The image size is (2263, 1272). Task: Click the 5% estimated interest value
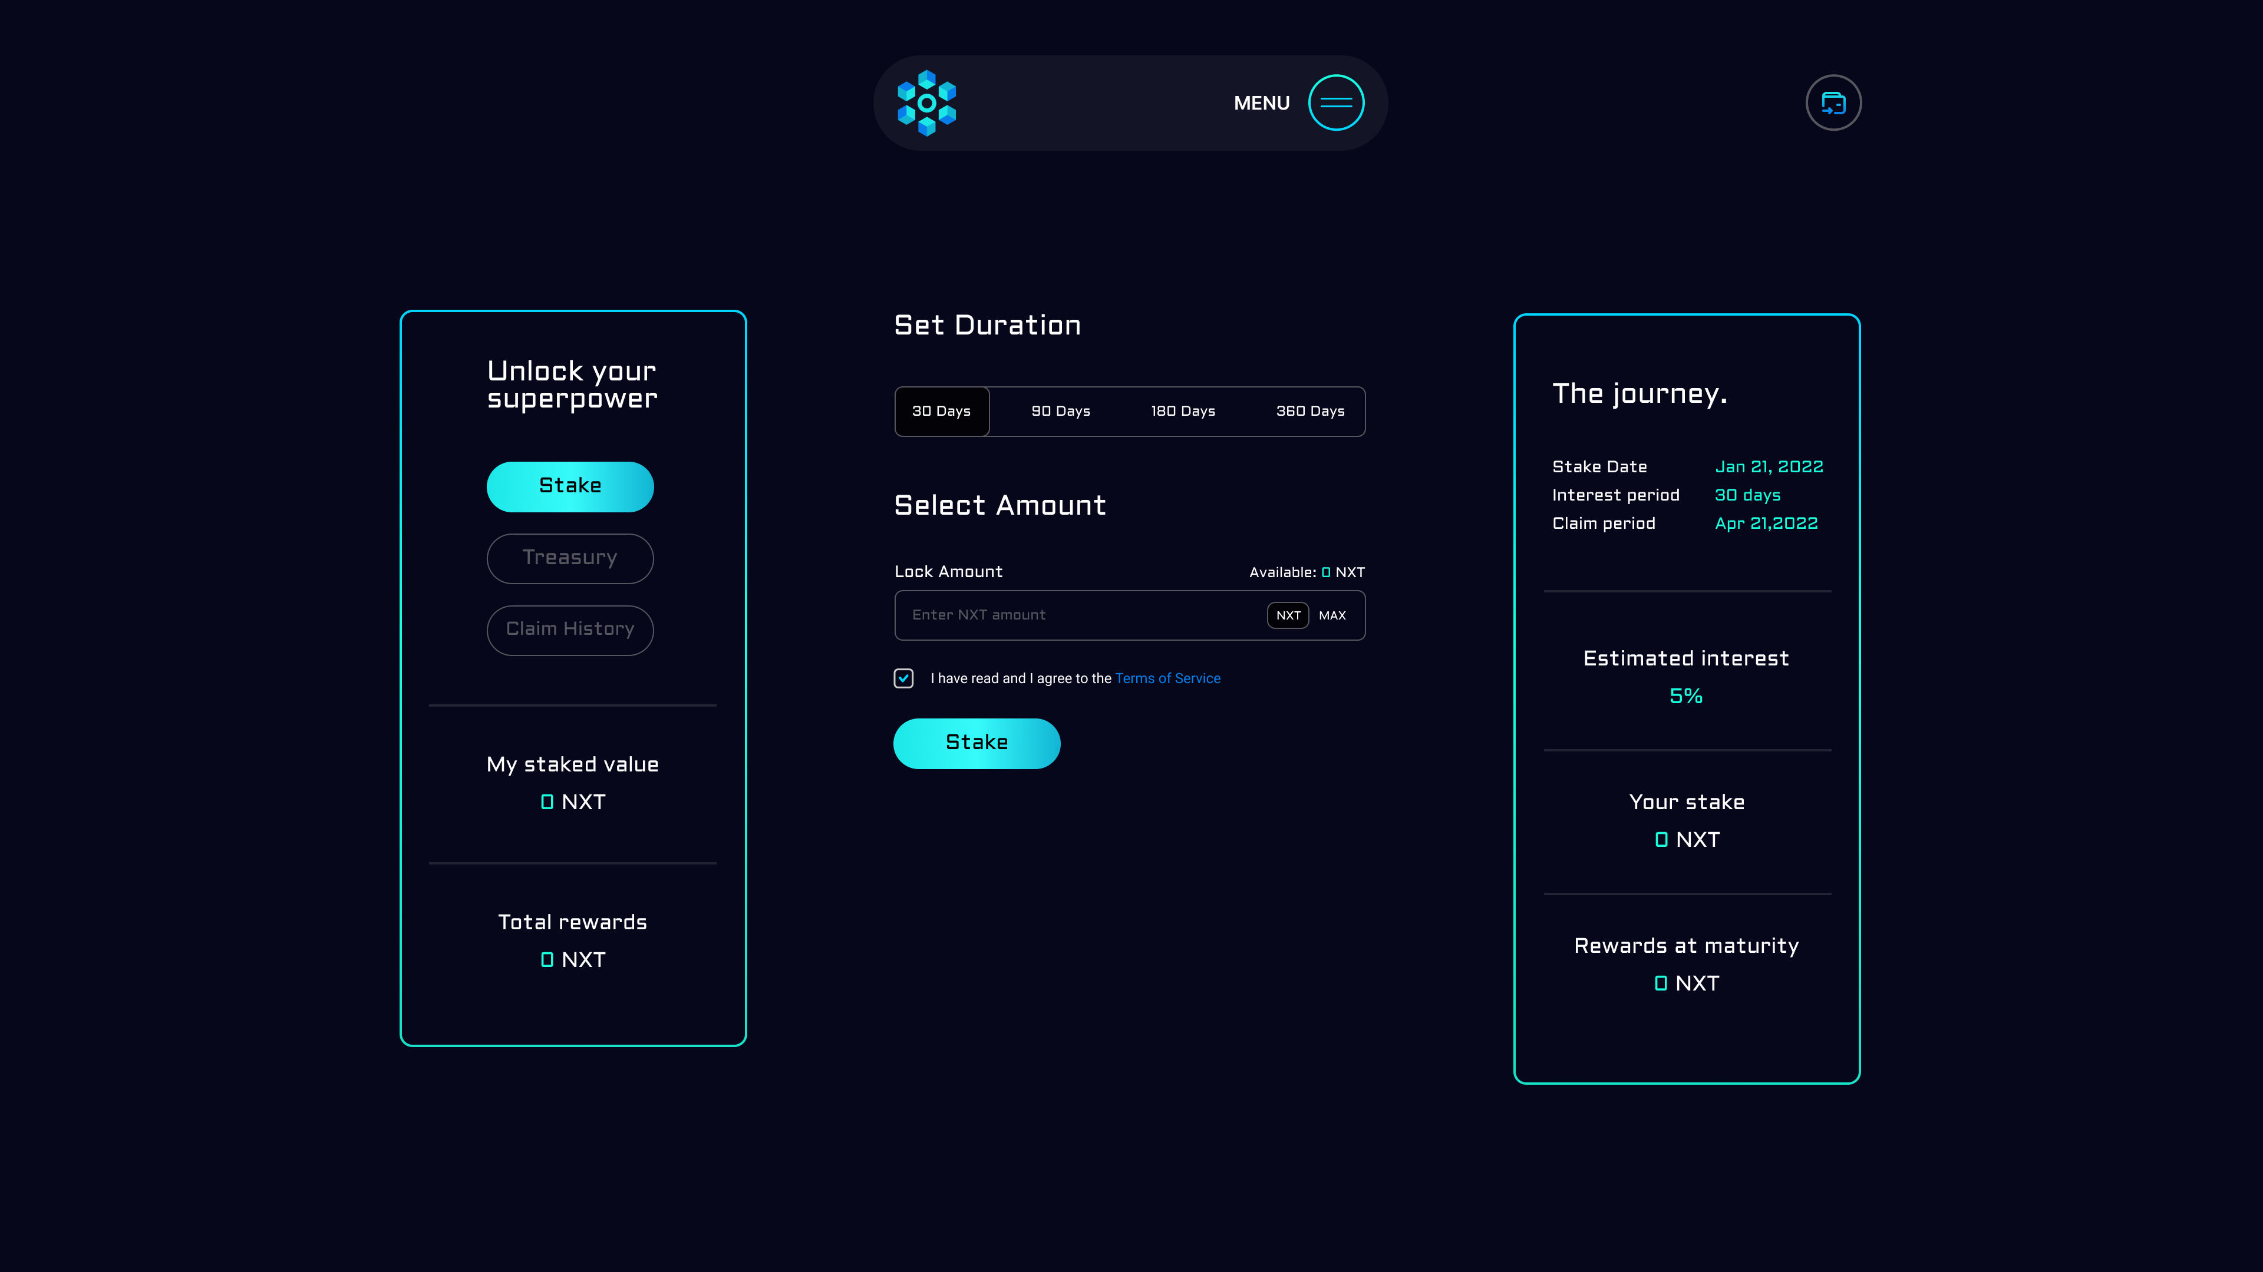click(1685, 696)
